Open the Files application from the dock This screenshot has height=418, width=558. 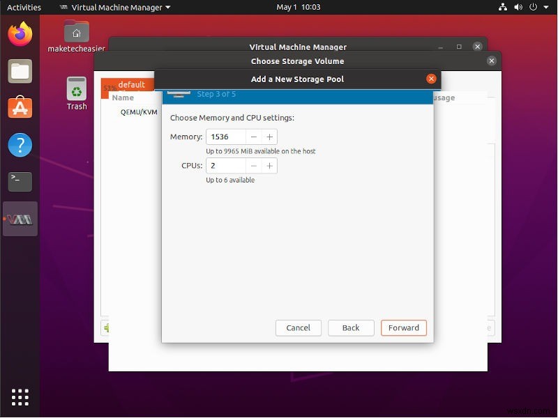coord(20,71)
